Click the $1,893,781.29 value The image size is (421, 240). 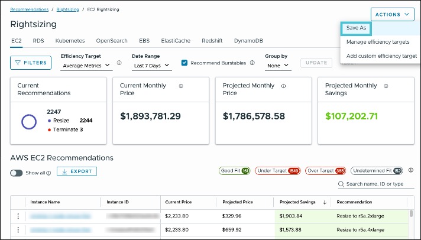pyautogui.click(x=150, y=116)
